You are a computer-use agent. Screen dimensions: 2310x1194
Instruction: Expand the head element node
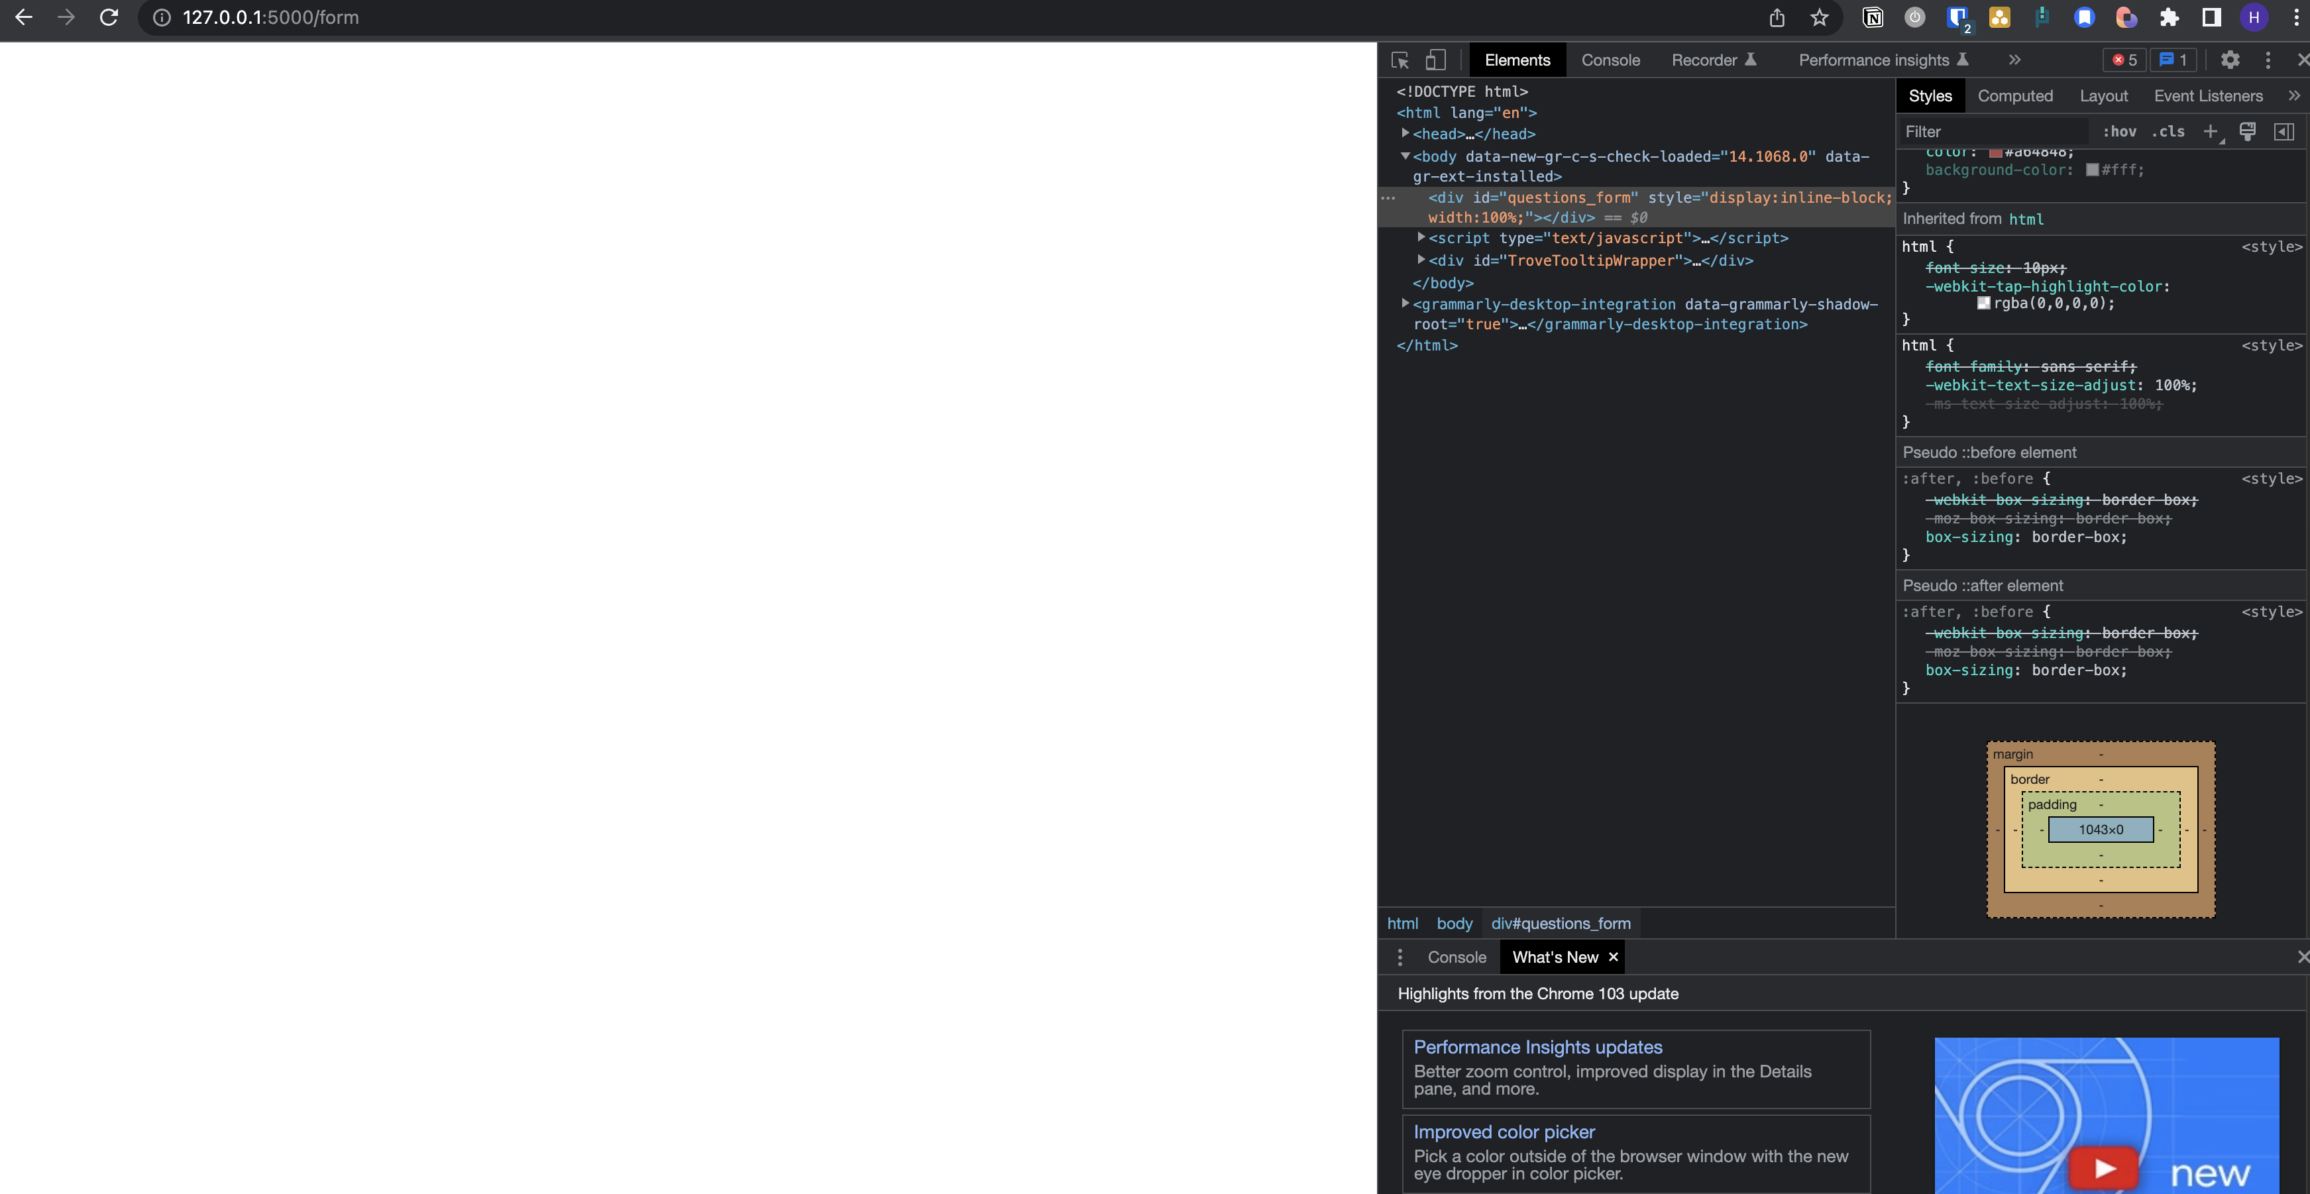pos(1405,134)
